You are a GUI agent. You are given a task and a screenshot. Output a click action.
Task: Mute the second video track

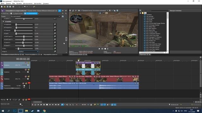26,70
